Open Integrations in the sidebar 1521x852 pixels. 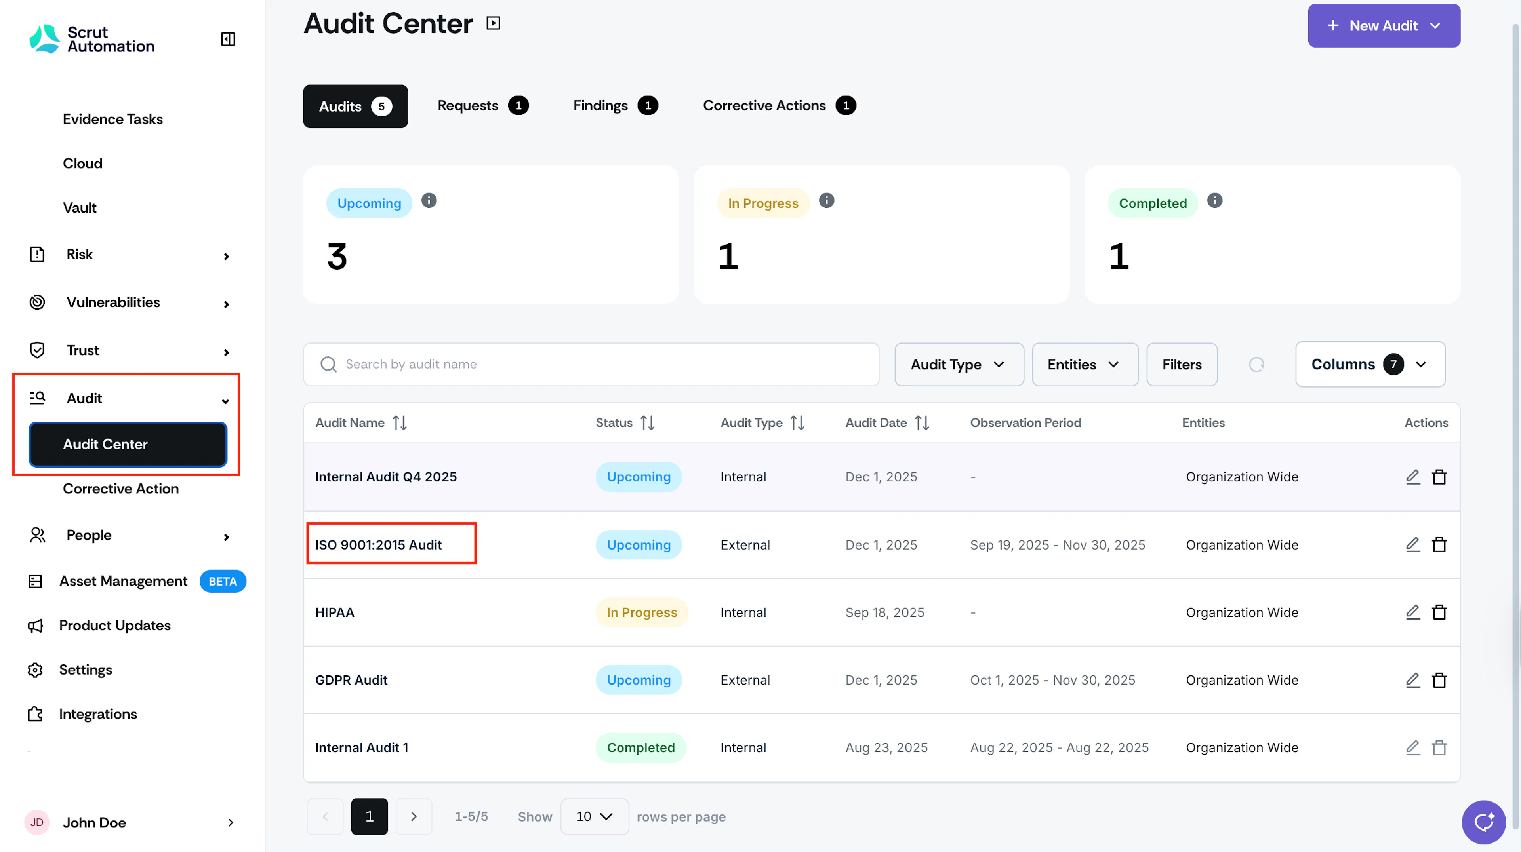pyautogui.click(x=97, y=714)
